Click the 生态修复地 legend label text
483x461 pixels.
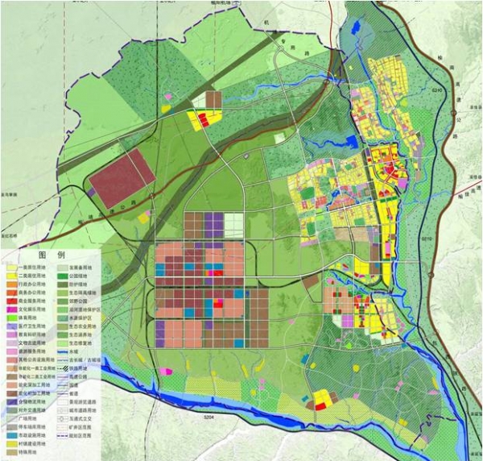(x=80, y=343)
